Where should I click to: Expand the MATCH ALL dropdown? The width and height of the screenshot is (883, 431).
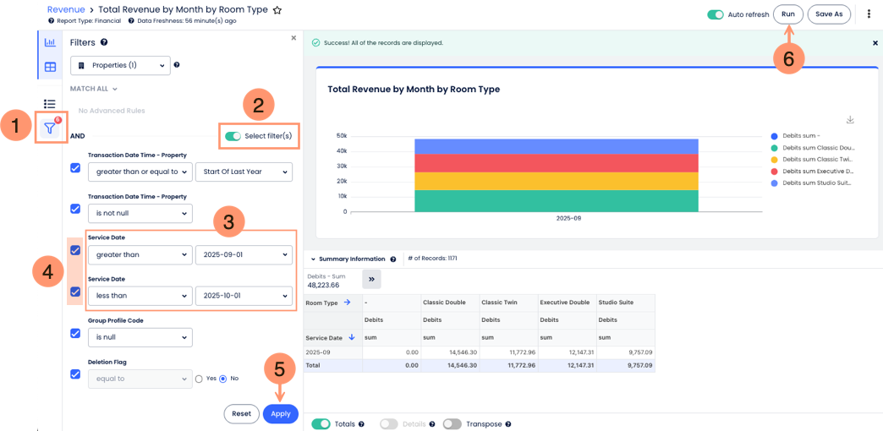(94, 89)
